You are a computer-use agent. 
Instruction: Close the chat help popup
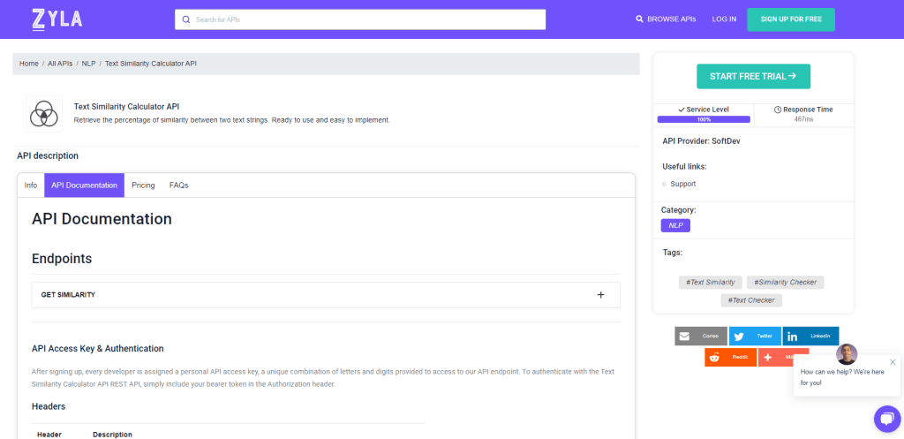893,362
